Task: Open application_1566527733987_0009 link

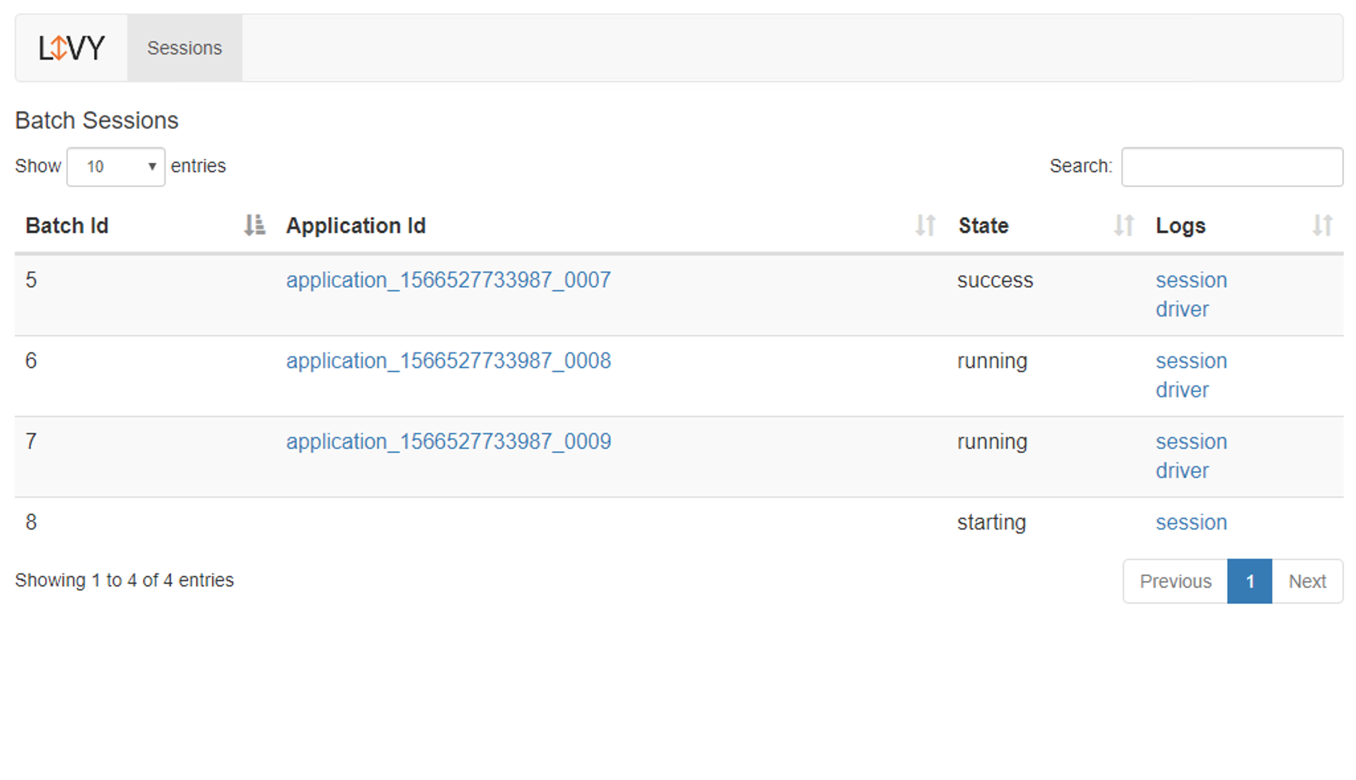Action: point(448,442)
